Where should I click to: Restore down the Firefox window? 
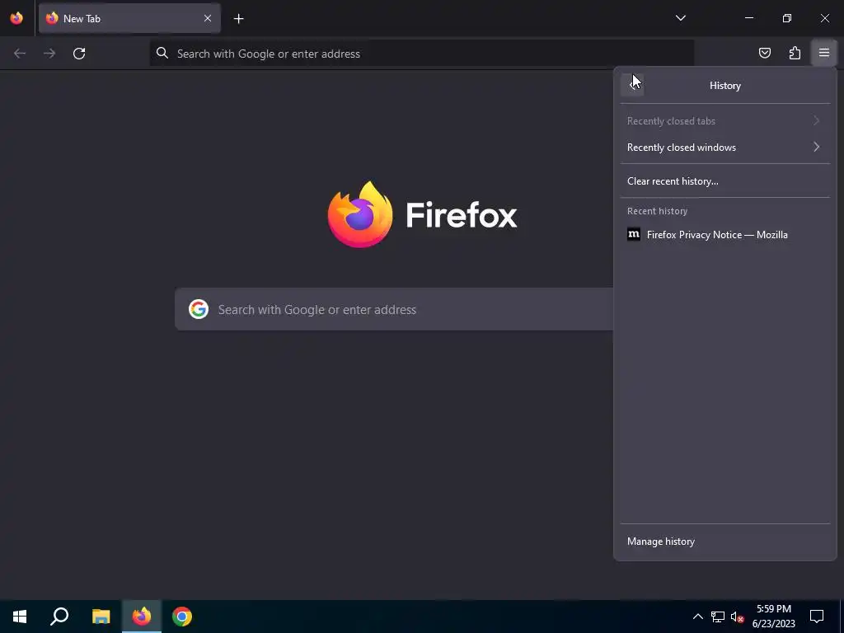click(x=787, y=18)
